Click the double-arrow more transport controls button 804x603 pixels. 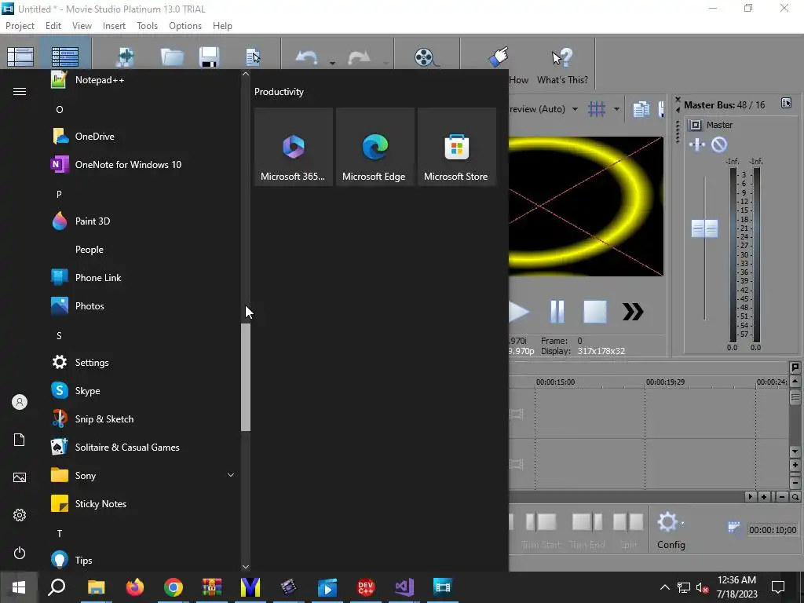point(633,311)
